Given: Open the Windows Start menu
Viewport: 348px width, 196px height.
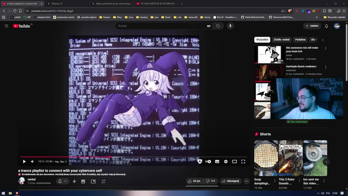Looking at the screenshot, I should [x=3, y=193].
